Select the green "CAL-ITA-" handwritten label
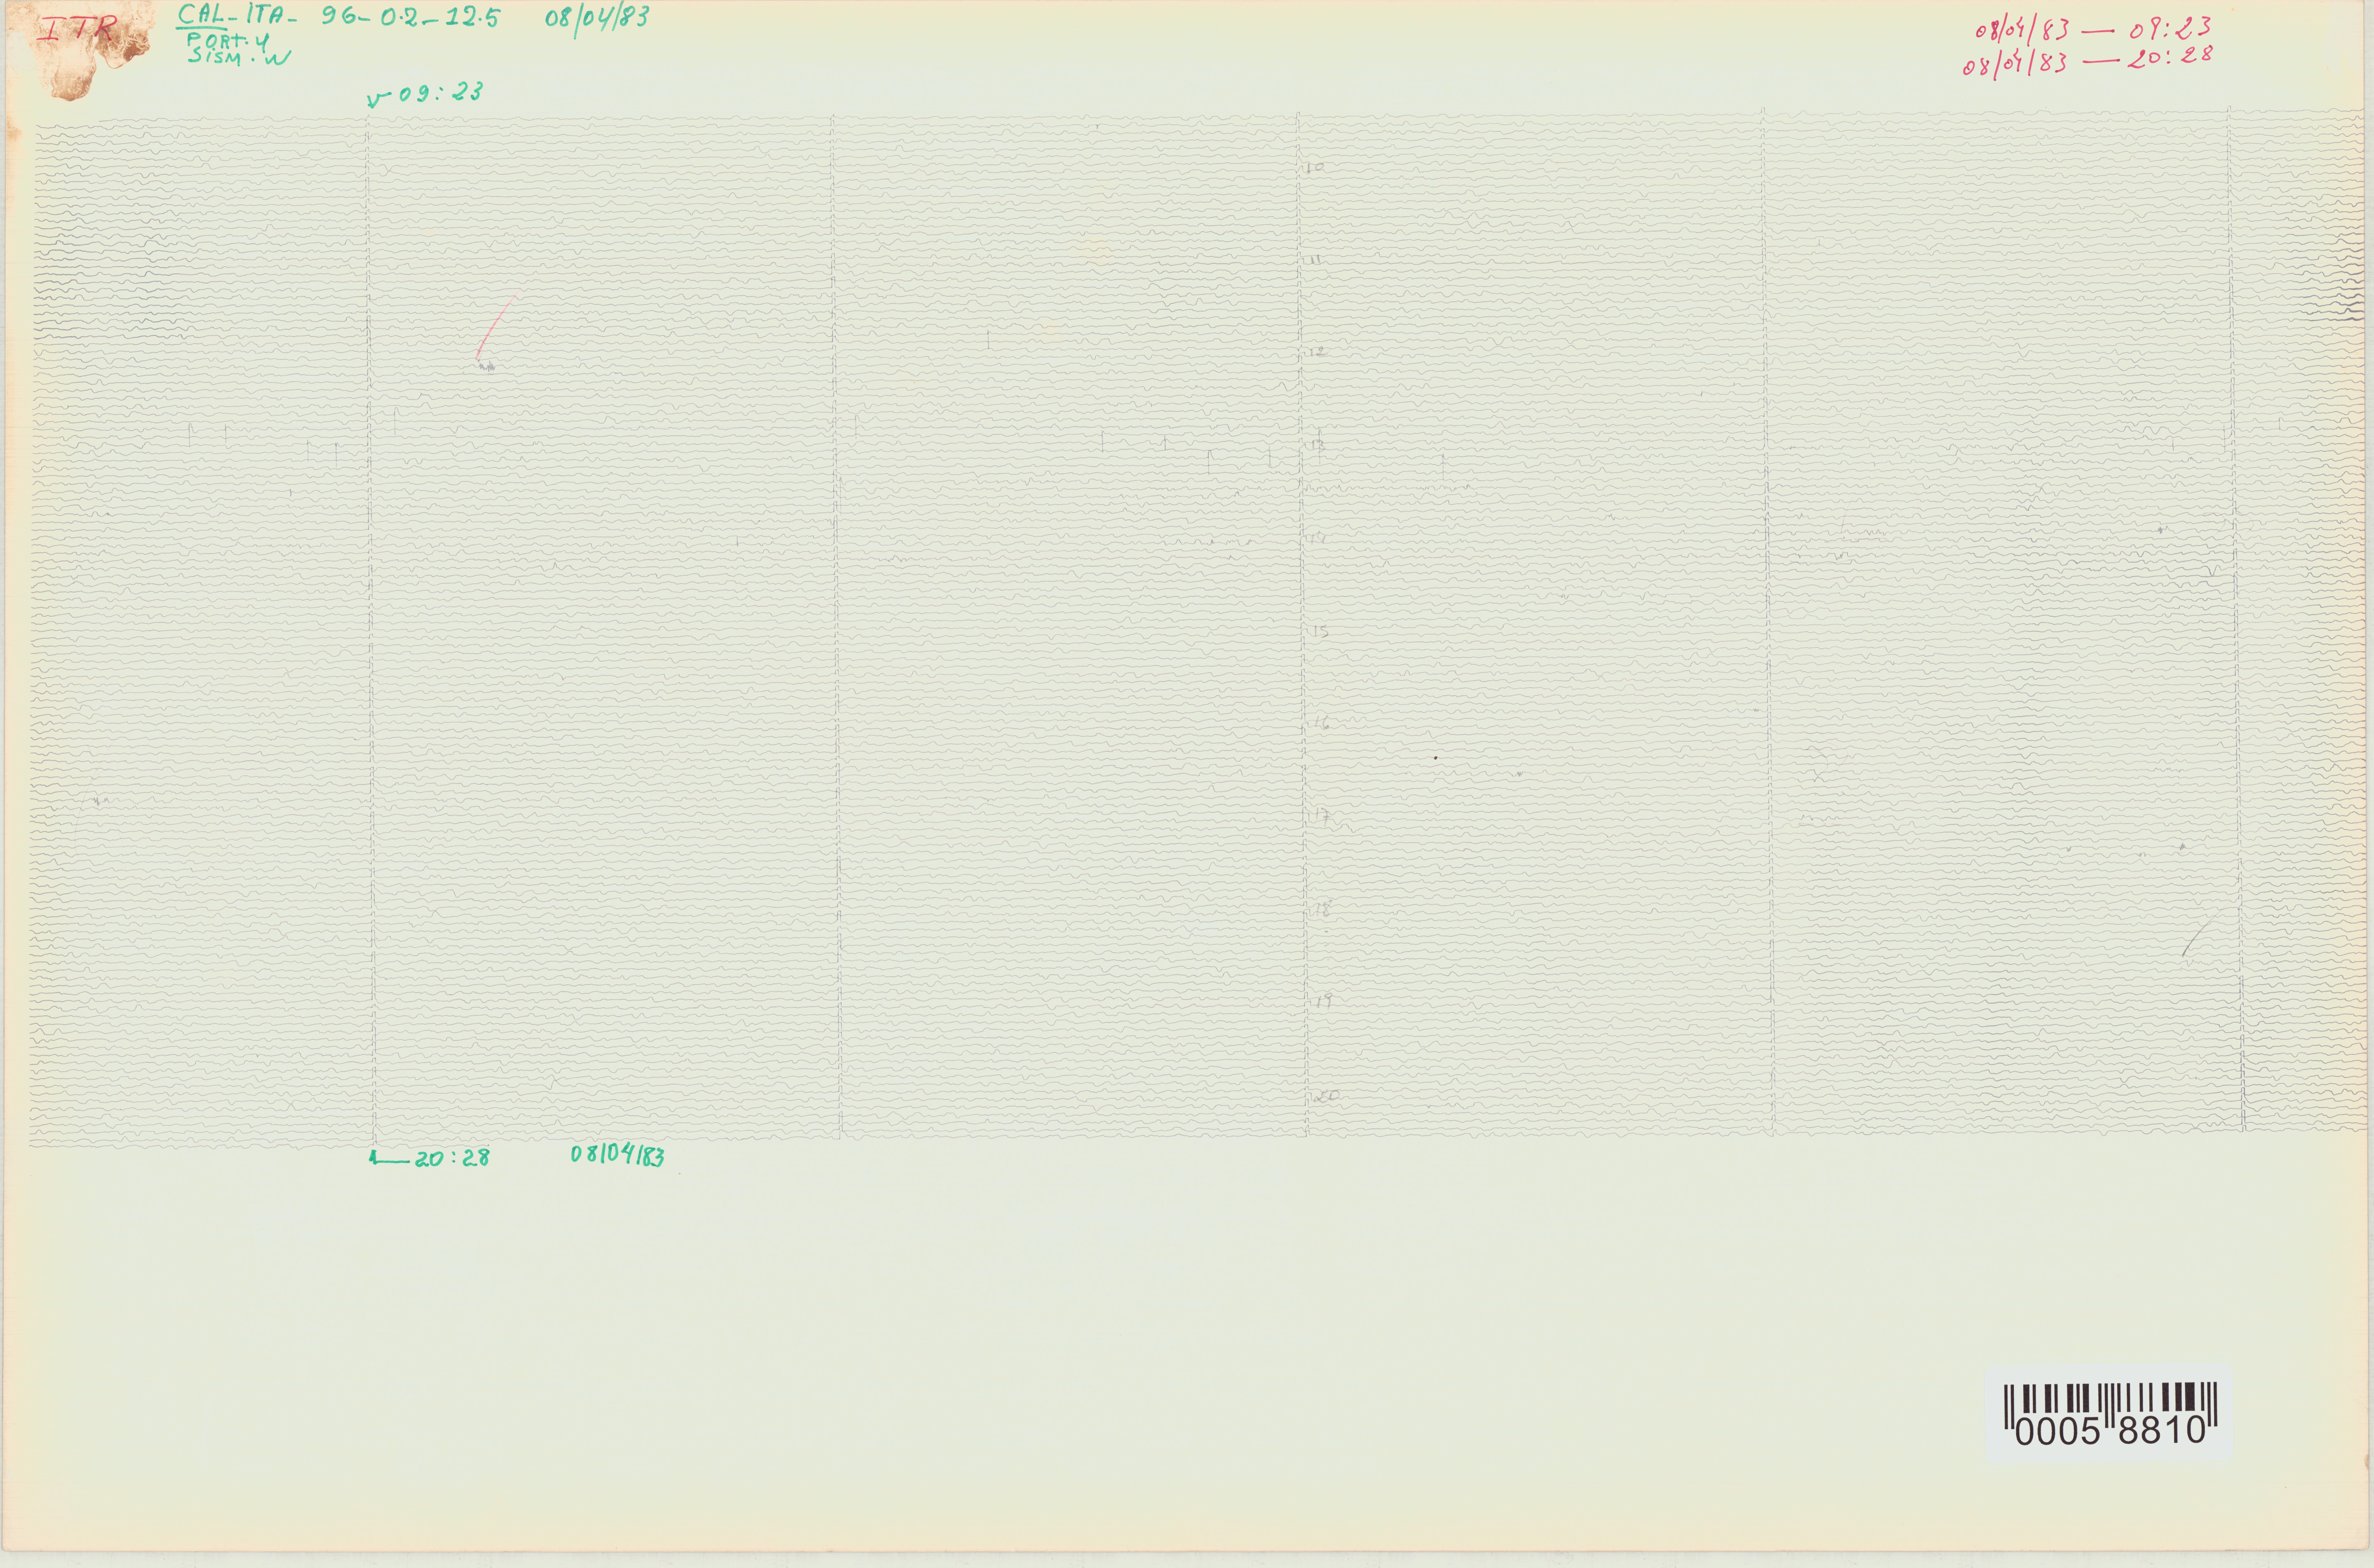The image size is (2374, 1568). click(x=237, y=16)
